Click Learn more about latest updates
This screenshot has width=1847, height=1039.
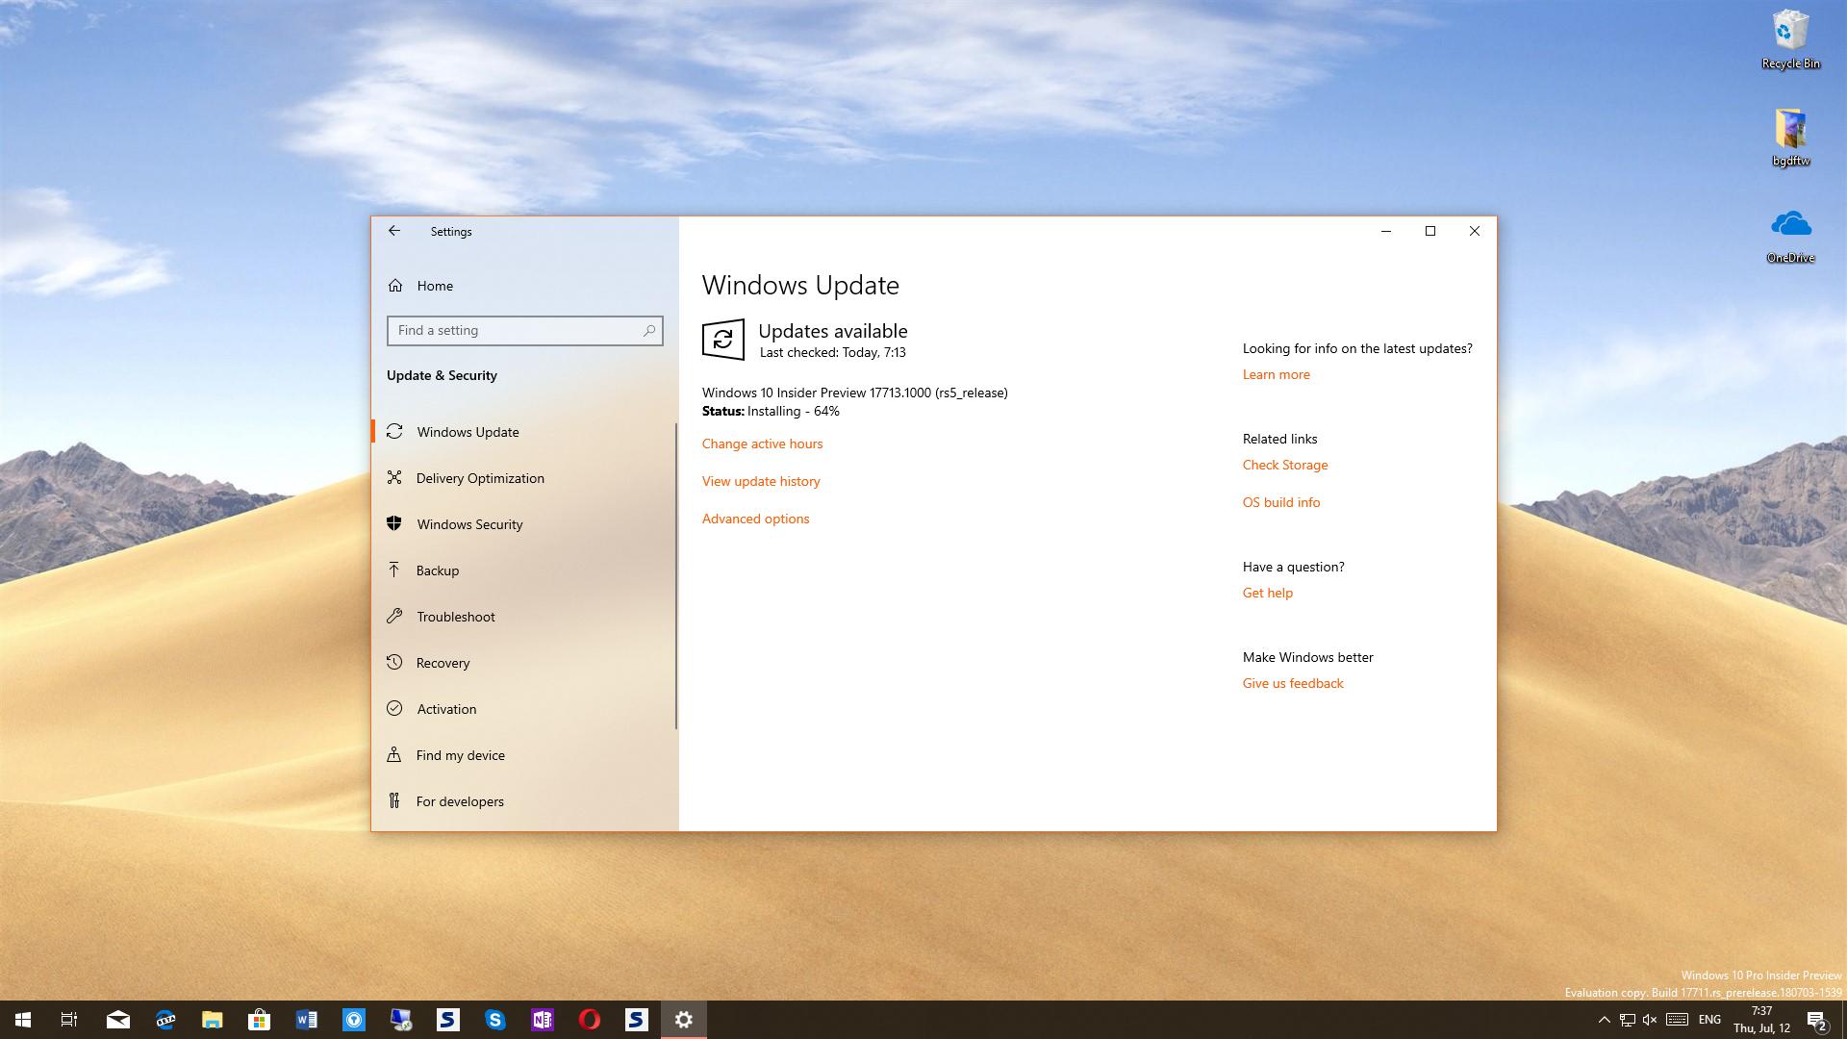tap(1276, 374)
